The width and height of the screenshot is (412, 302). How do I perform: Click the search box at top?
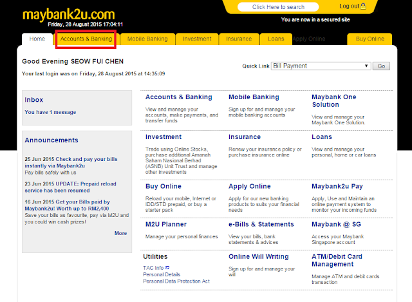coord(278,7)
